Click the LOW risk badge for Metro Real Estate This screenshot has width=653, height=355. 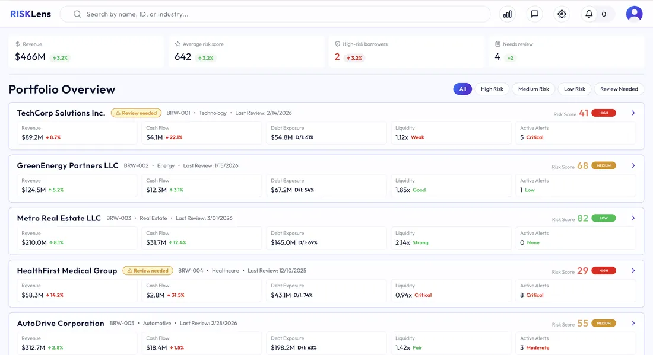[604, 218]
